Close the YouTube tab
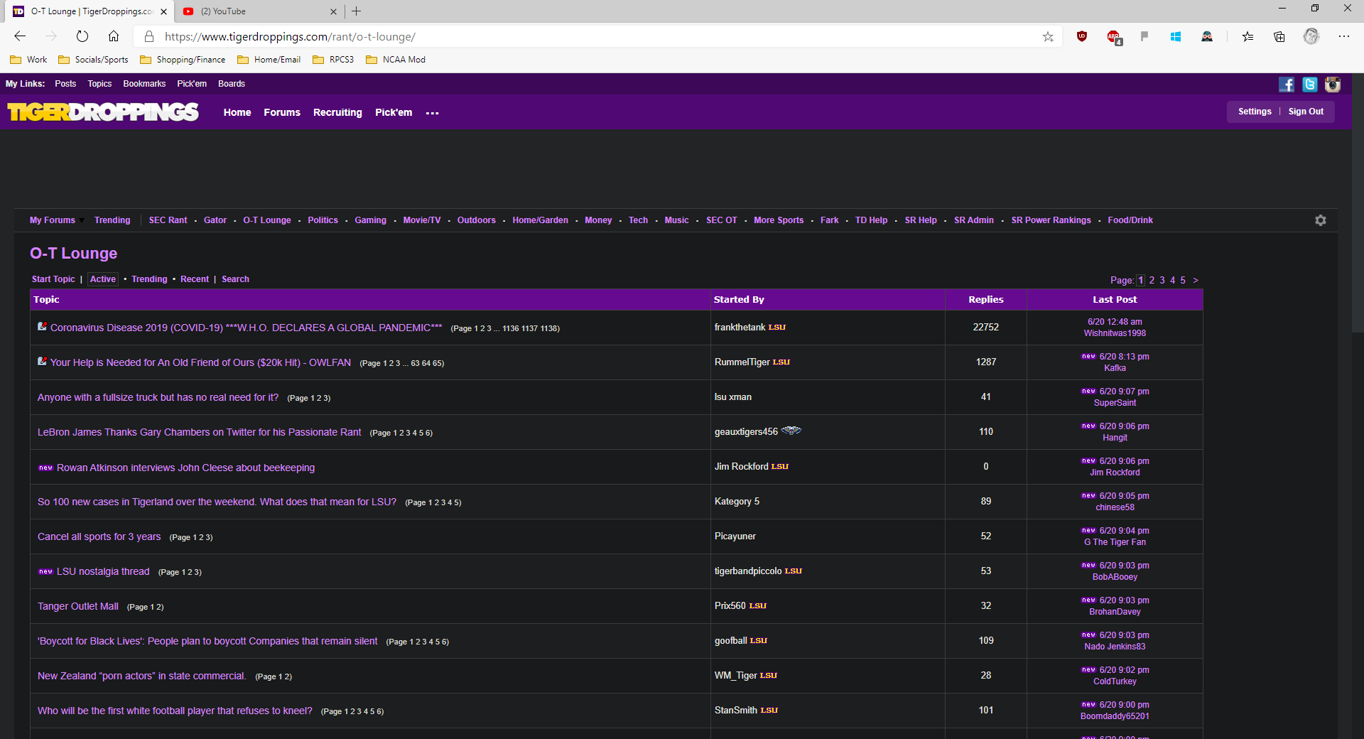The width and height of the screenshot is (1364, 739). click(334, 11)
